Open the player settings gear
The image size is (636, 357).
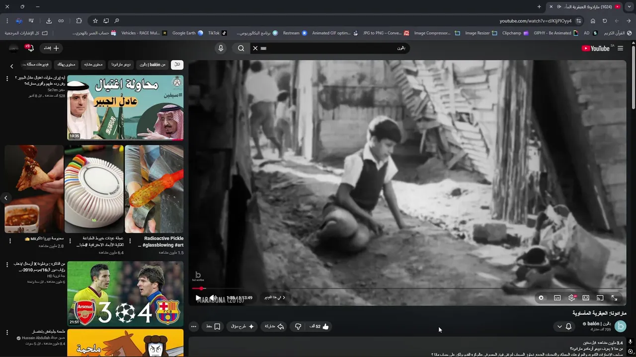[x=571, y=298]
